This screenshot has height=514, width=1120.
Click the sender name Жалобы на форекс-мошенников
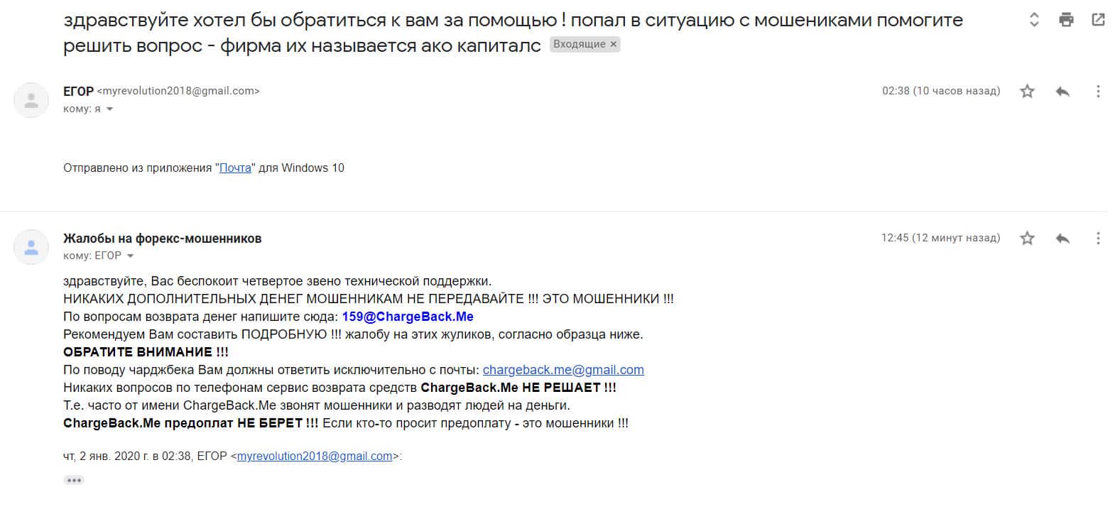(162, 239)
